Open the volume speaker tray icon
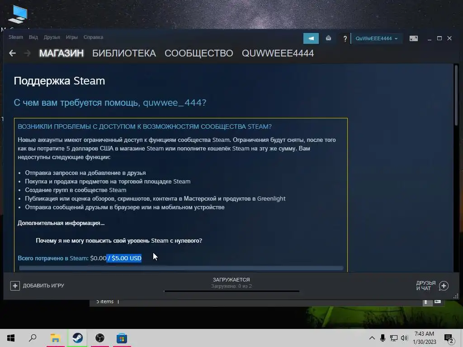 click(405, 338)
